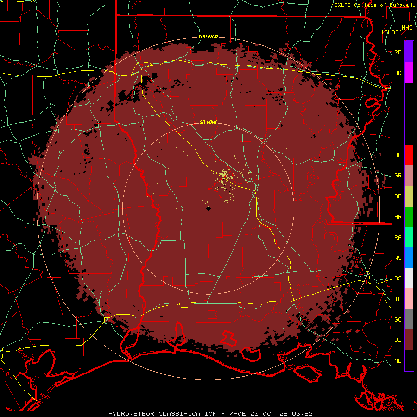
Task: Click the DS white legend swatch
Action: (409, 278)
